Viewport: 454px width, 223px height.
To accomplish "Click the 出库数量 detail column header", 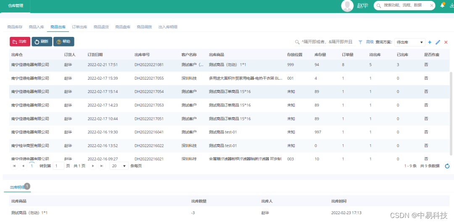I will tap(199, 201).
